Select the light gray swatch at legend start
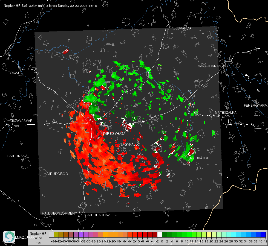268x246 pixels. coord(51,235)
